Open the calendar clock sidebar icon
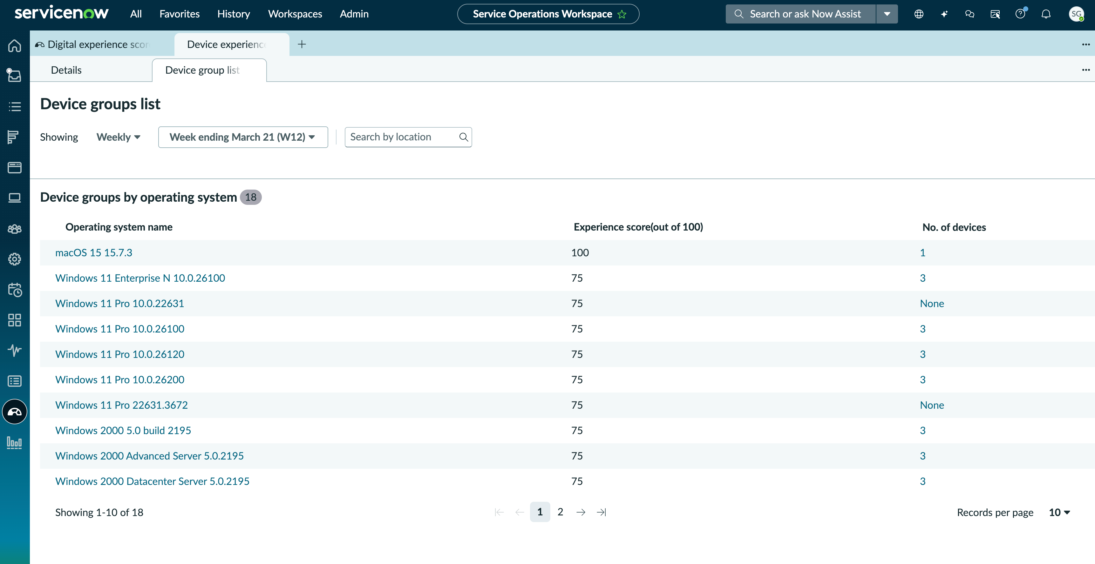 [14, 290]
